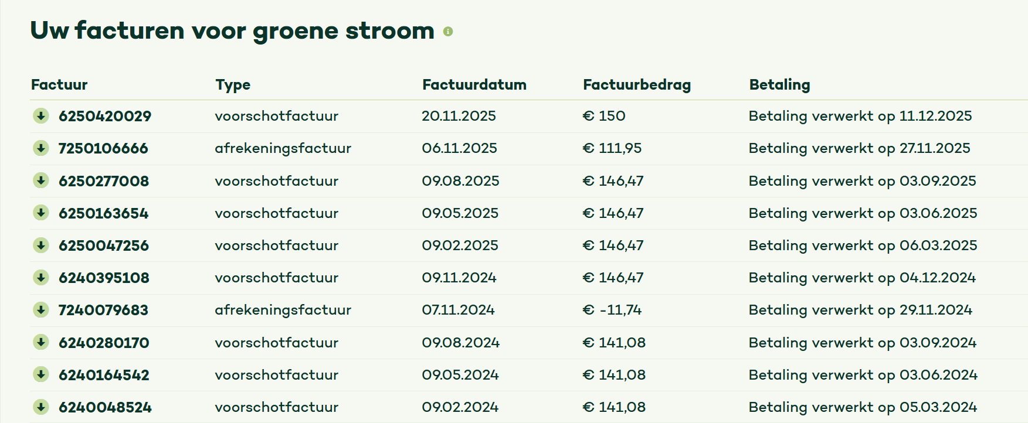1028x423 pixels.
Task: Click the Factuurdatum column header
Action: 474,85
